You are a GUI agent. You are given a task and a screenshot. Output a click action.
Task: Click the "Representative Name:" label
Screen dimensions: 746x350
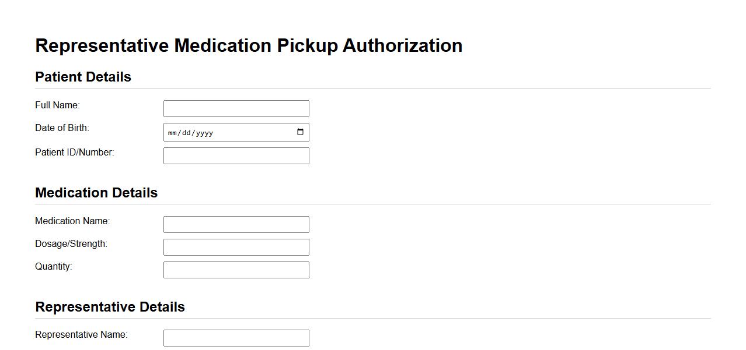(x=81, y=335)
